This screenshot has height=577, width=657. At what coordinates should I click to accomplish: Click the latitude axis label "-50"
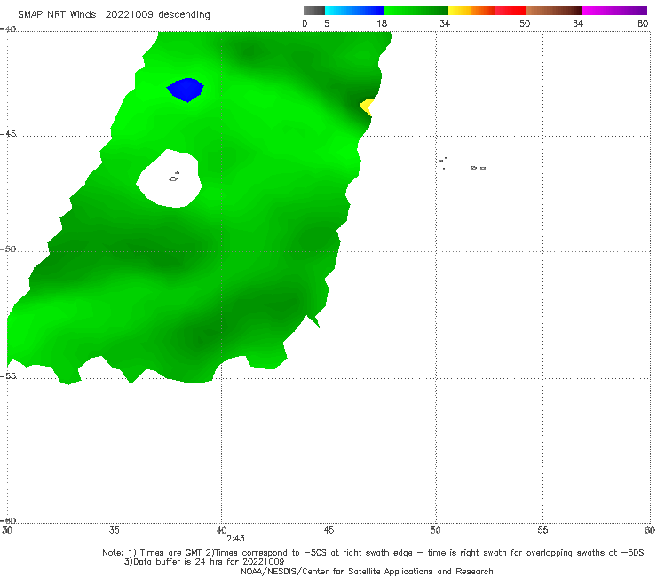8,249
